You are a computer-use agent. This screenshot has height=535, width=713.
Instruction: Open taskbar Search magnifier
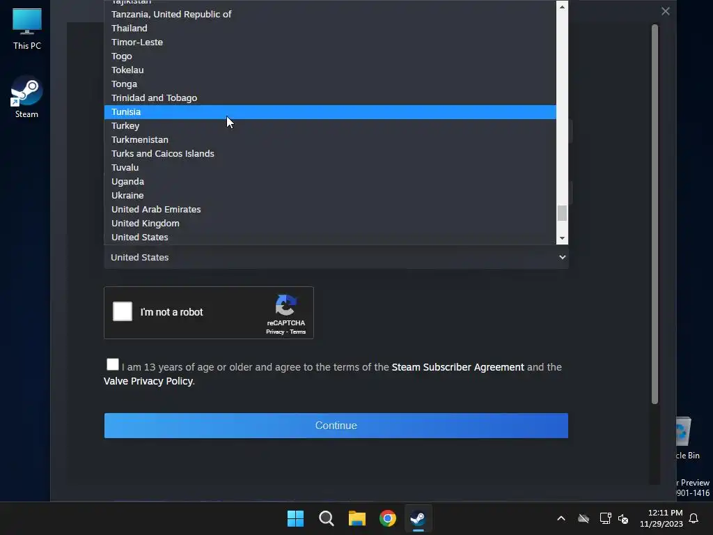point(326,518)
